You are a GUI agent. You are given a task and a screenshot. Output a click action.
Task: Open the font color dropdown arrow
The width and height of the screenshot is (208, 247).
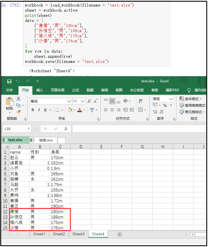pos(84,110)
